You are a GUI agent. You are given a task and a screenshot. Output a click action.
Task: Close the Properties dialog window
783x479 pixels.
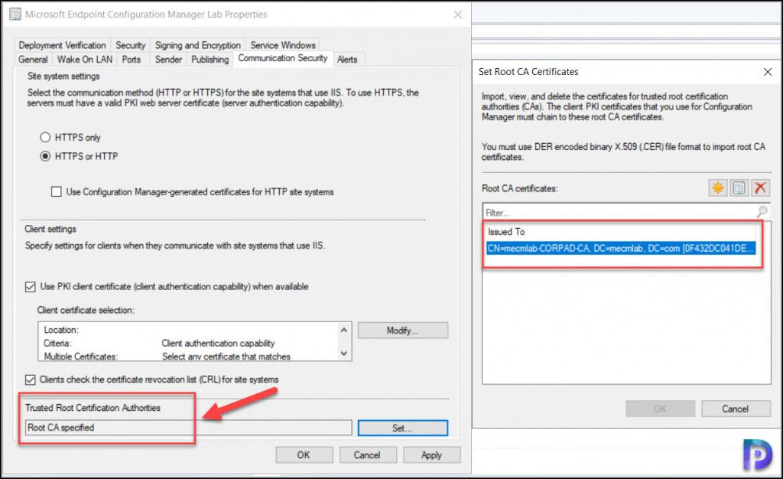click(457, 15)
